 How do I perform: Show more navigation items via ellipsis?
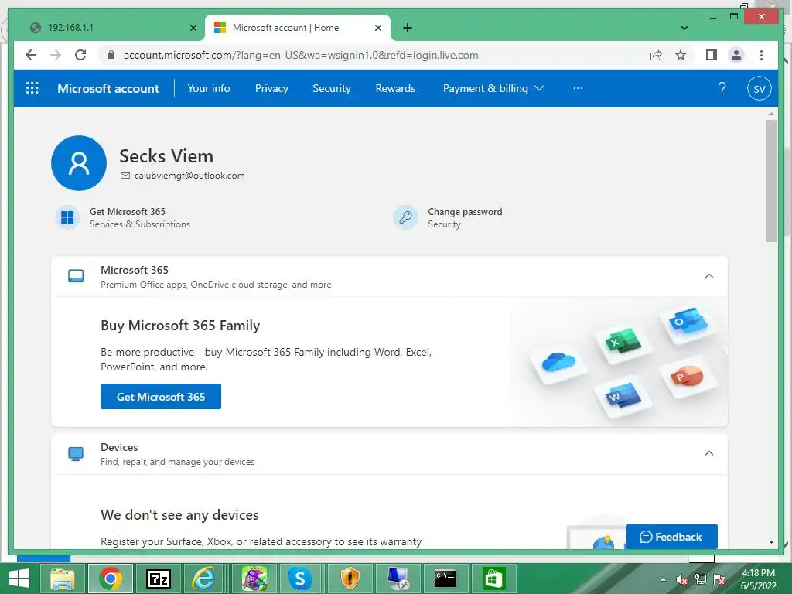tap(578, 88)
